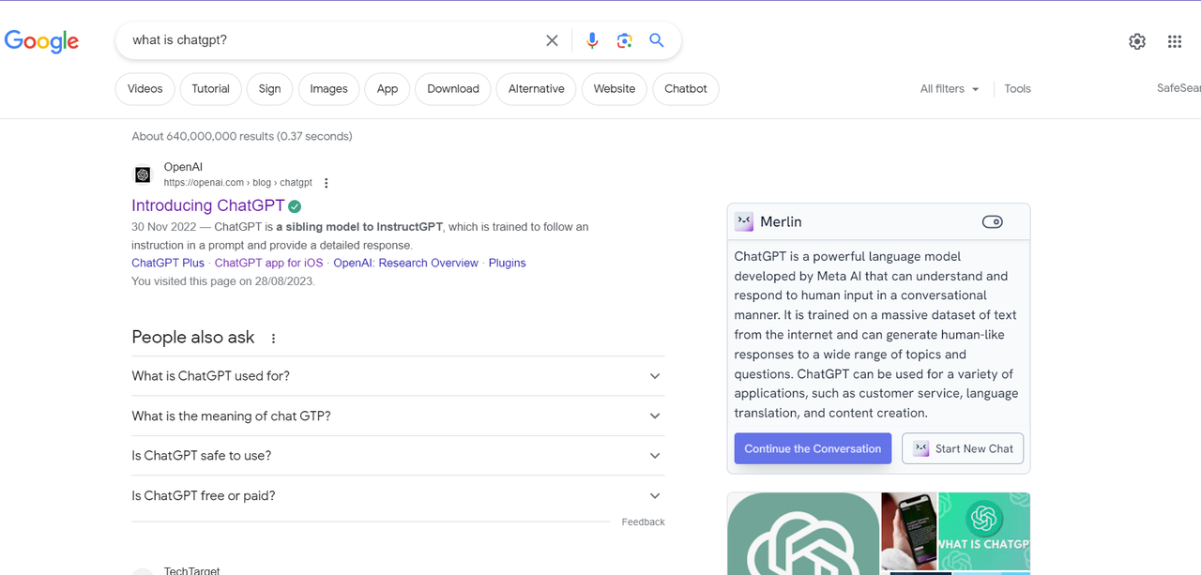Click the blue search magnifier icon
The image size is (1201, 575).
point(657,40)
